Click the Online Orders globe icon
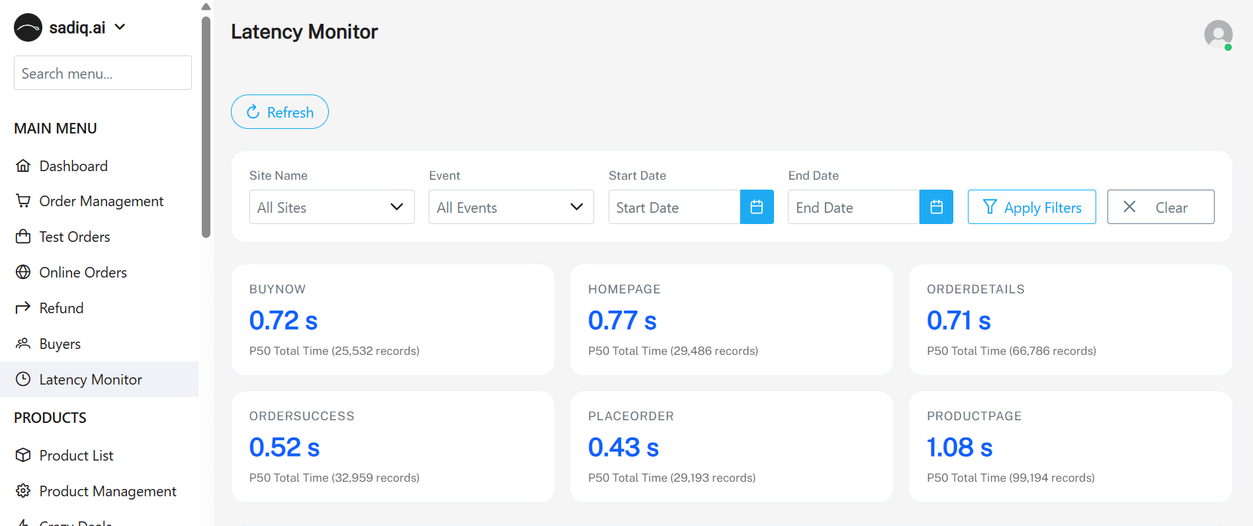The image size is (1253, 526). [23, 272]
